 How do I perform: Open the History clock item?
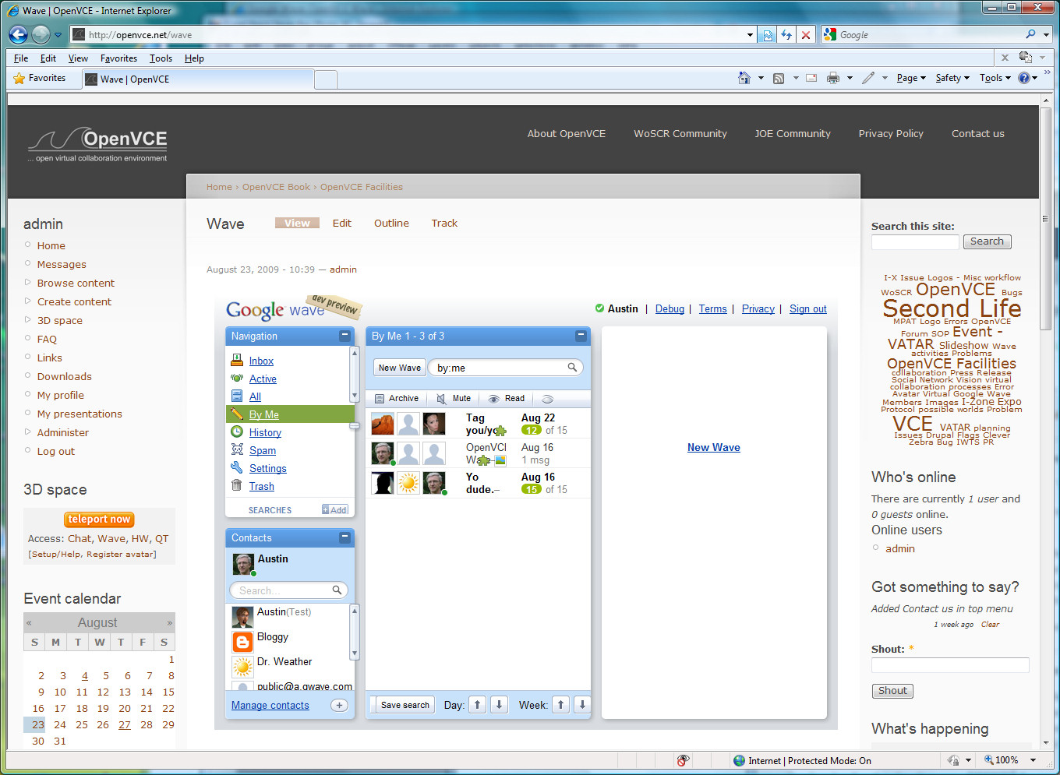pos(237,432)
